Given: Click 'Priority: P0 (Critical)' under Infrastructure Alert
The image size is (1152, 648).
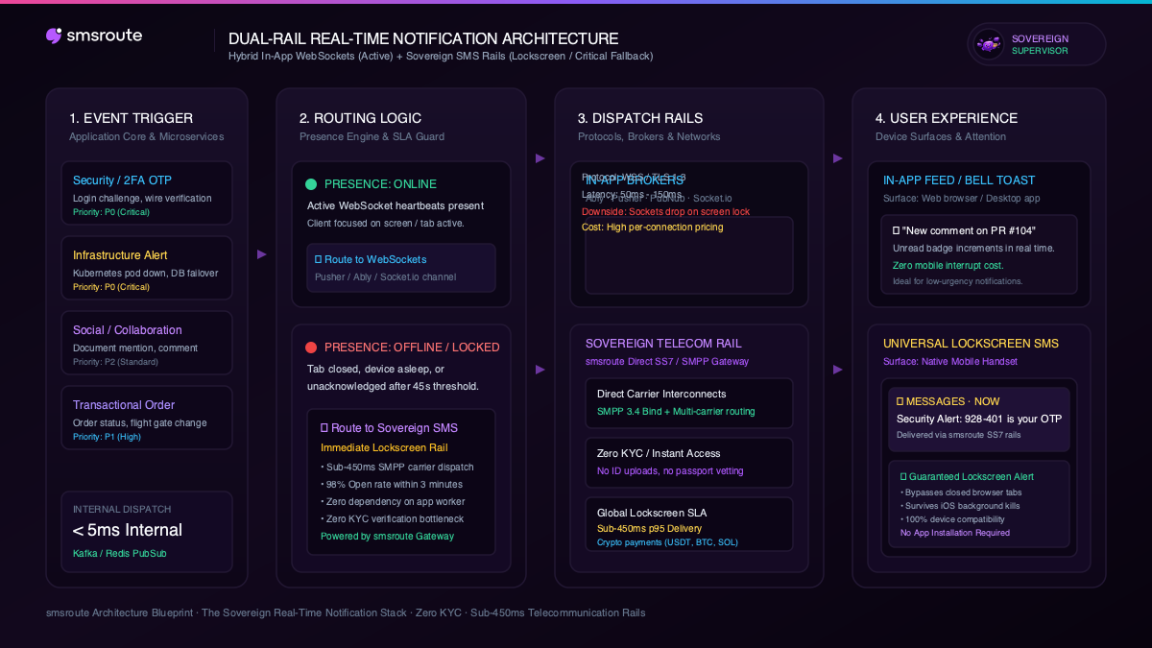Looking at the screenshot, I should (x=111, y=287).
